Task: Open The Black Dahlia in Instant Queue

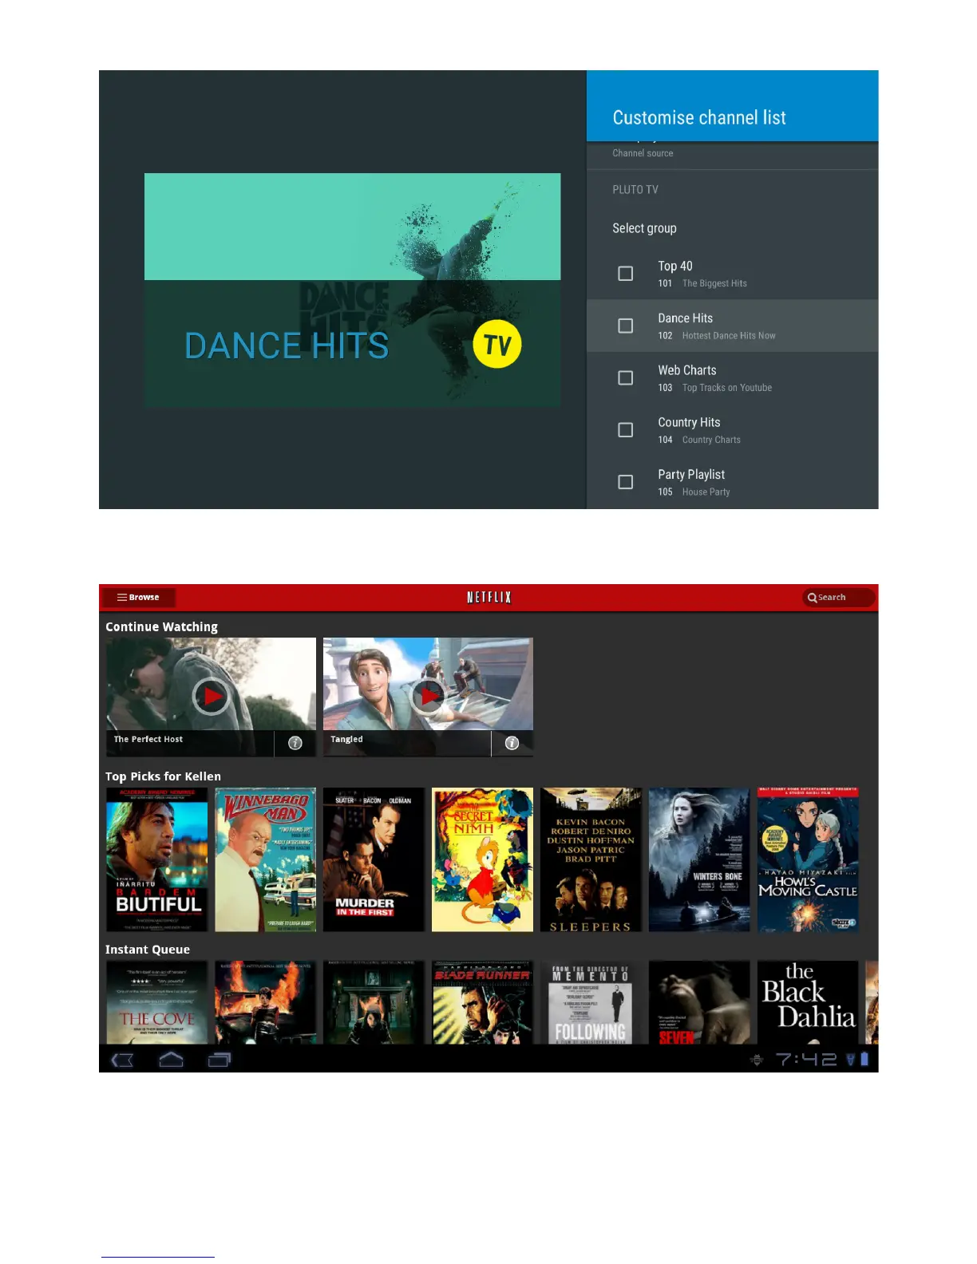Action: [x=808, y=1002]
